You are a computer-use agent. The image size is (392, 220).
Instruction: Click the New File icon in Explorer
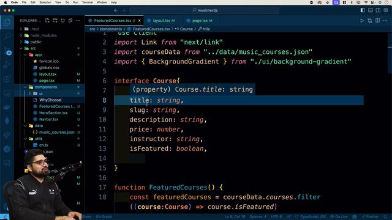pos(47,20)
